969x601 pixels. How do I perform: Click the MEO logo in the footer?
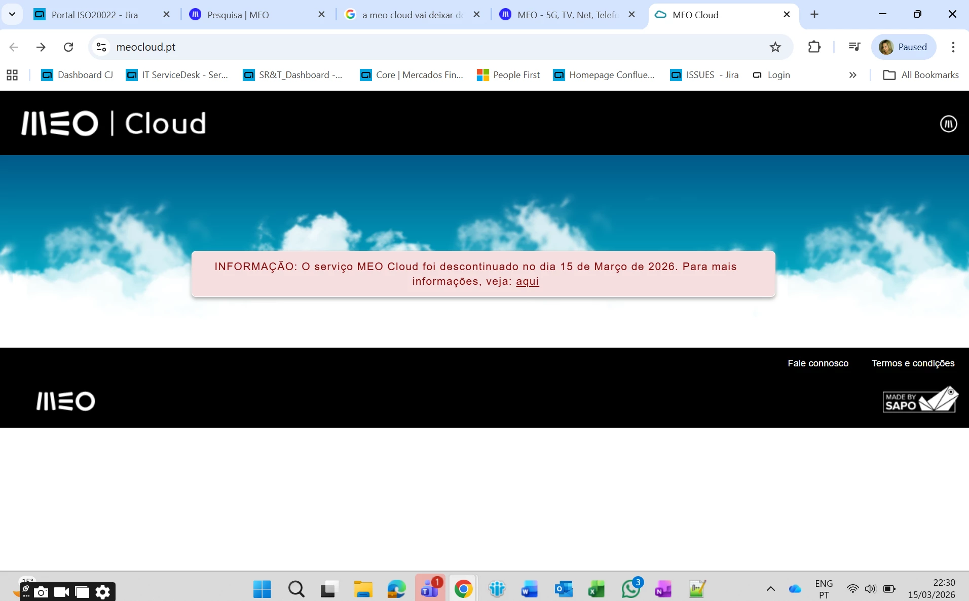(x=66, y=401)
